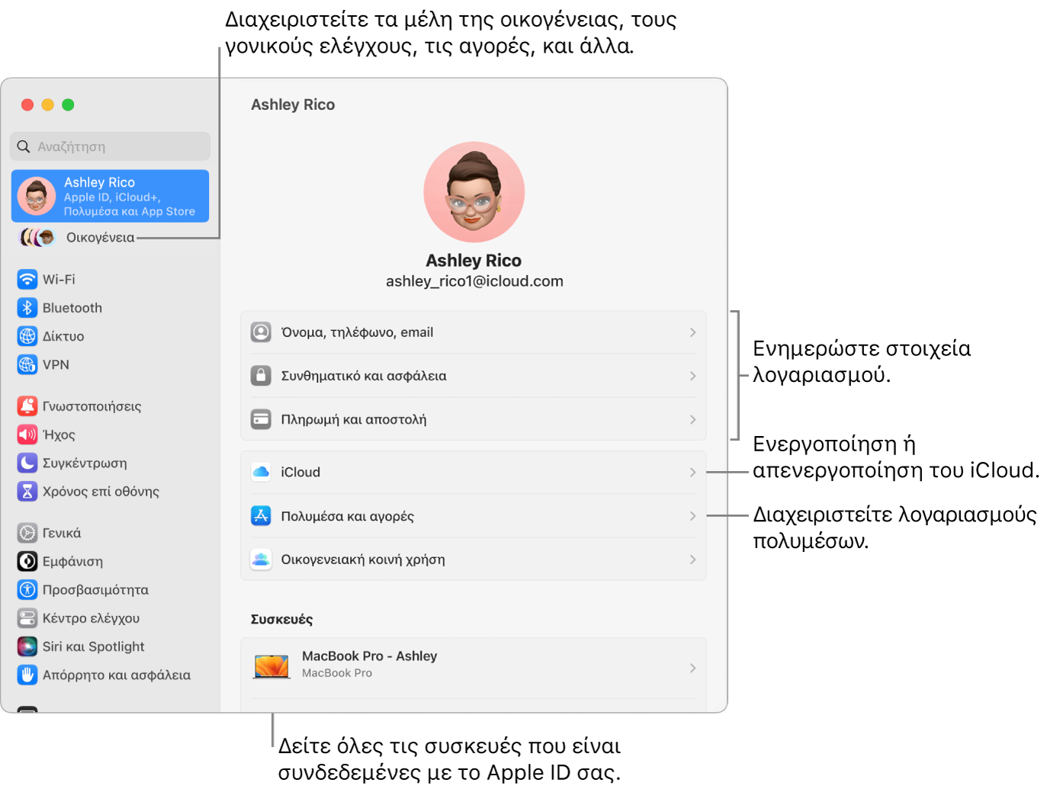This screenshot has height=789, width=1047.
Task: Expand the iCloud row chevron
Action: pos(692,472)
